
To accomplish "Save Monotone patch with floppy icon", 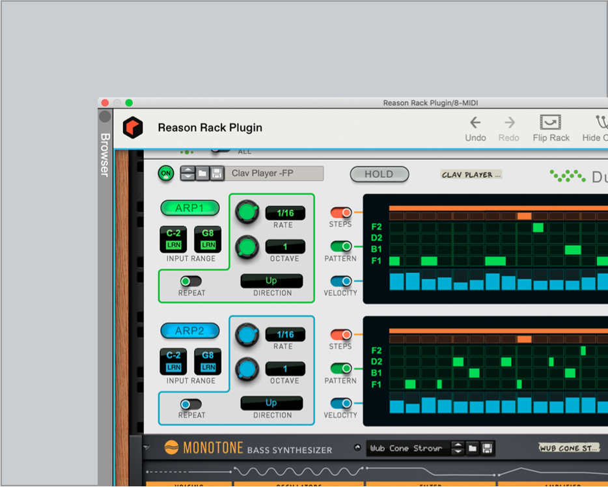I will click(487, 448).
